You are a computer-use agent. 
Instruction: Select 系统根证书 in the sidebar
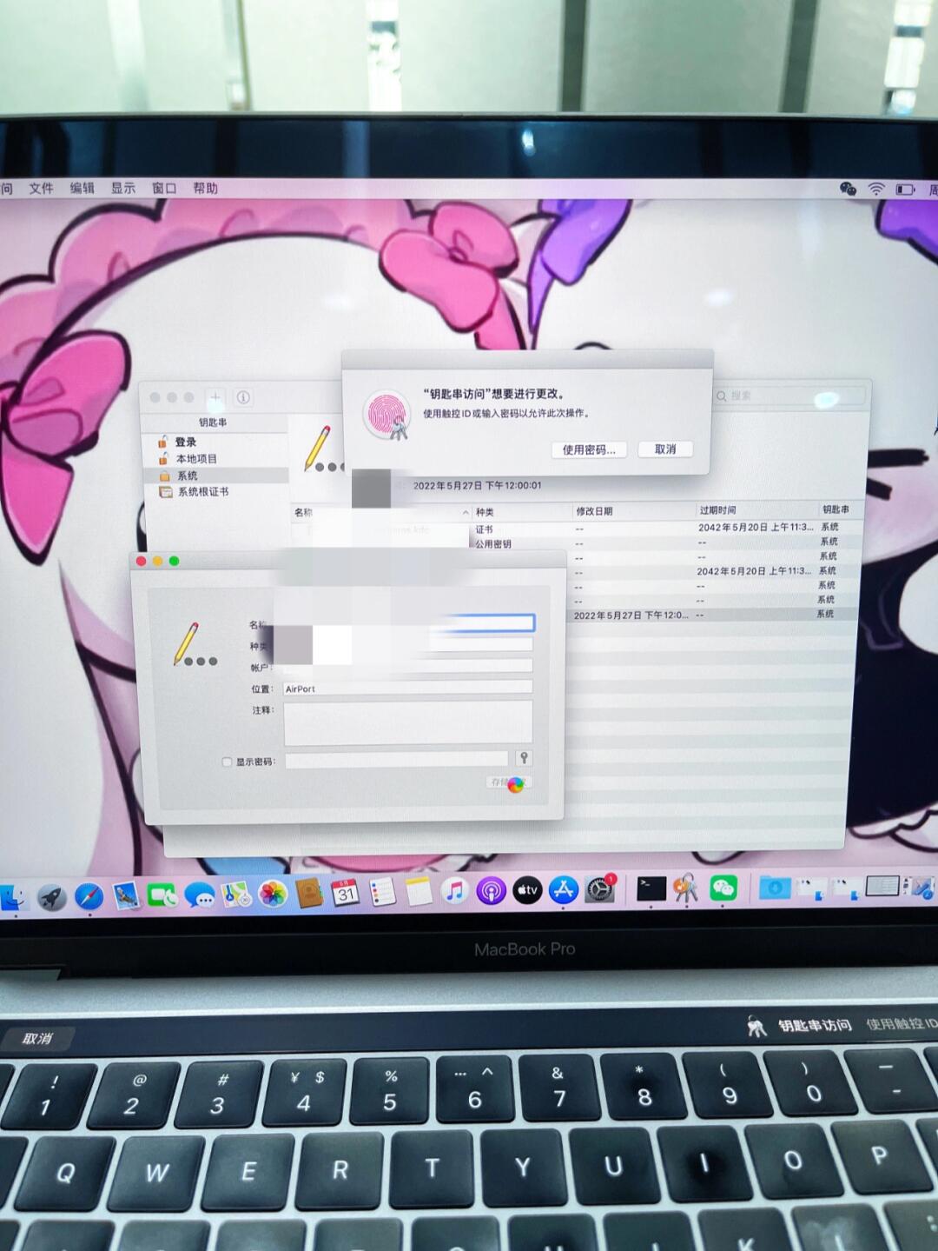click(x=202, y=492)
